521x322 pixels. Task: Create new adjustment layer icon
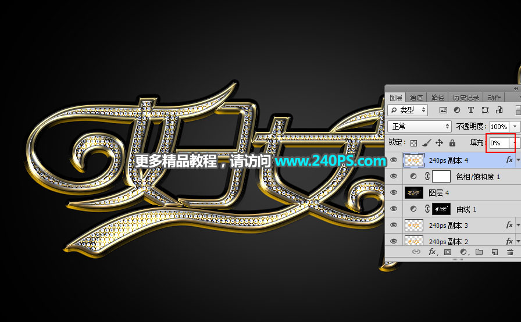tap(464, 252)
